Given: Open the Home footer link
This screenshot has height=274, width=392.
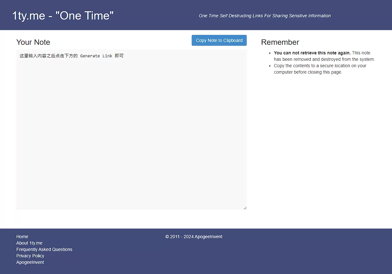Looking at the screenshot, I should tap(22, 237).
